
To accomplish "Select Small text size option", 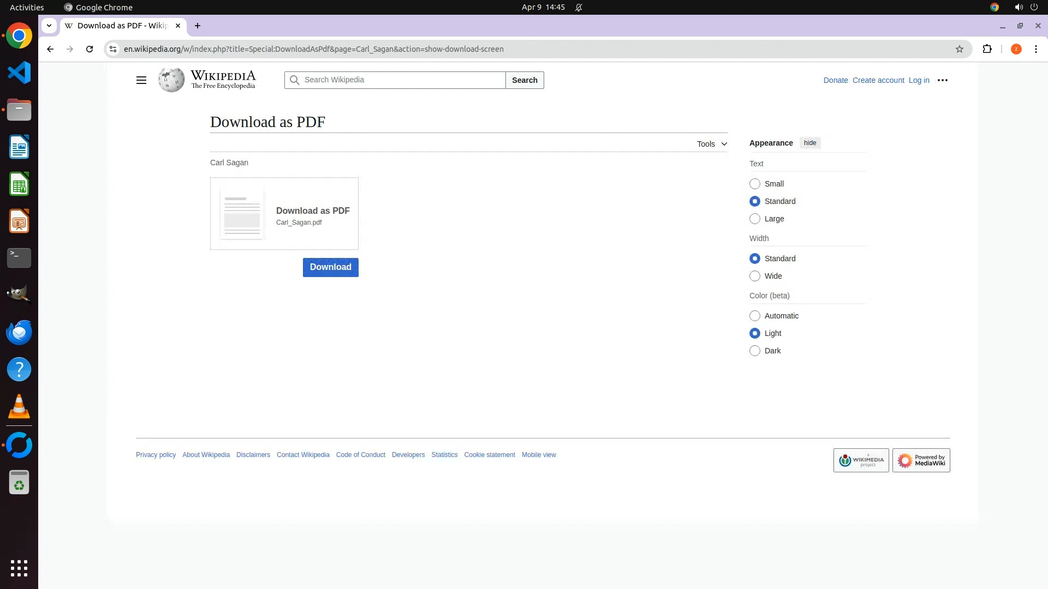I will [x=755, y=184].
